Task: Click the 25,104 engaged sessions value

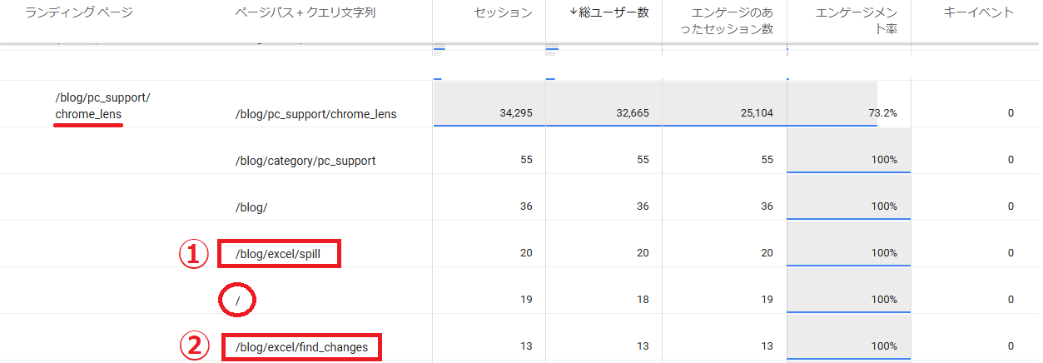Action: [x=754, y=113]
